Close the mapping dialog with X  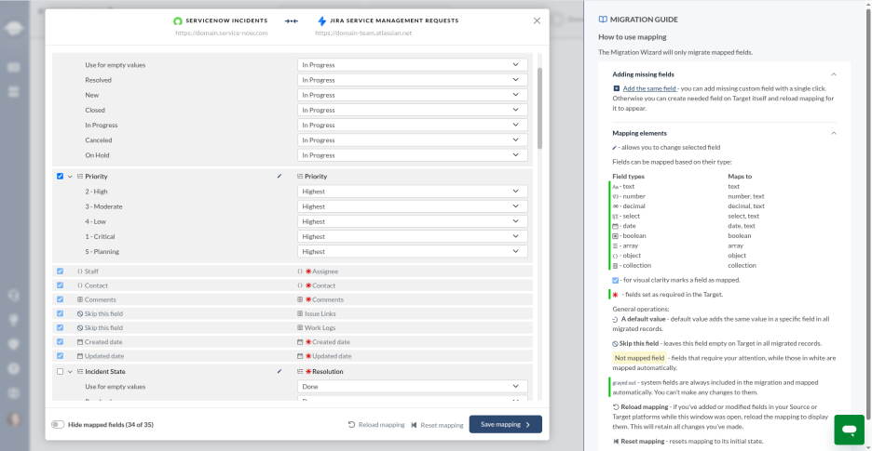[537, 20]
